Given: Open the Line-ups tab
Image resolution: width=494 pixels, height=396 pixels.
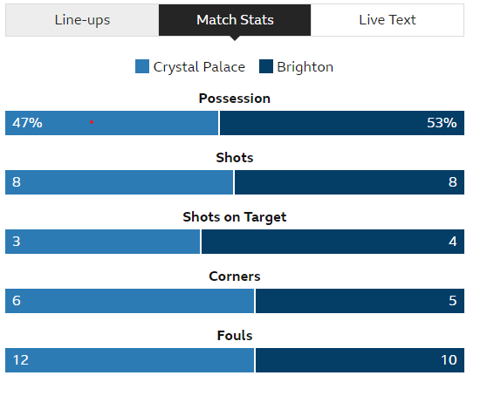Looking at the screenshot, I should click(82, 20).
